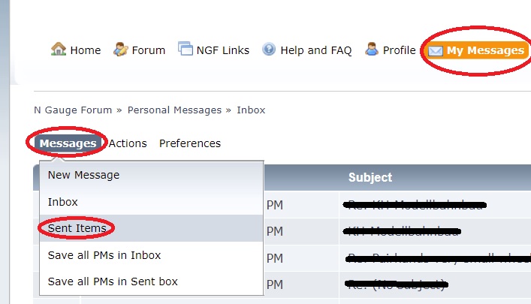This screenshot has width=531, height=304.
Task: Choose Save all PMs in Sent box
Action: pos(152,281)
